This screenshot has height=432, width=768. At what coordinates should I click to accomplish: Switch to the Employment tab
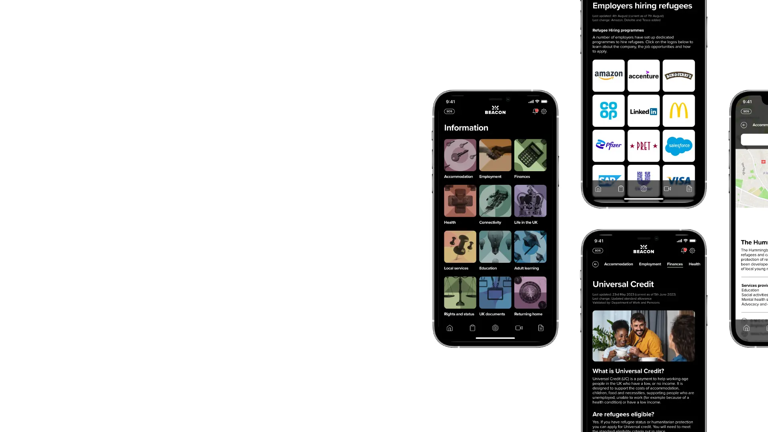point(650,264)
